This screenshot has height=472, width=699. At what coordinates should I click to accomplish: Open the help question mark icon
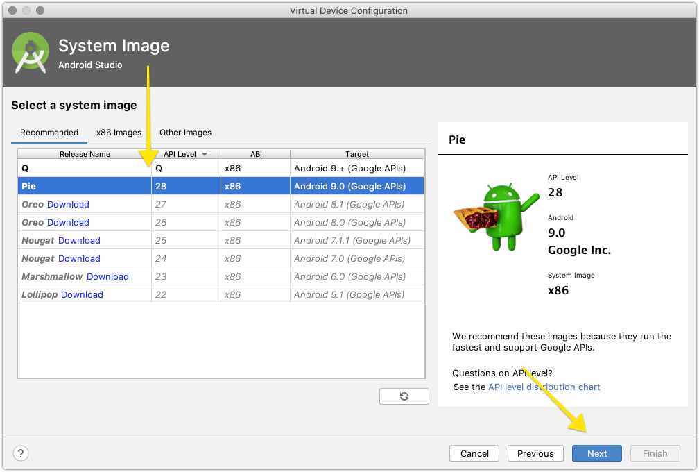tap(21, 453)
